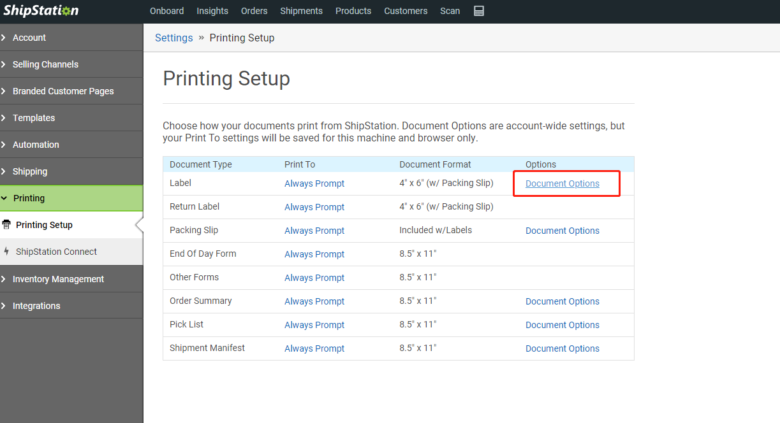The height and width of the screenshot is (423, 780).
Task: Click Always Prompt for Return Label
Action: [314, 207]
